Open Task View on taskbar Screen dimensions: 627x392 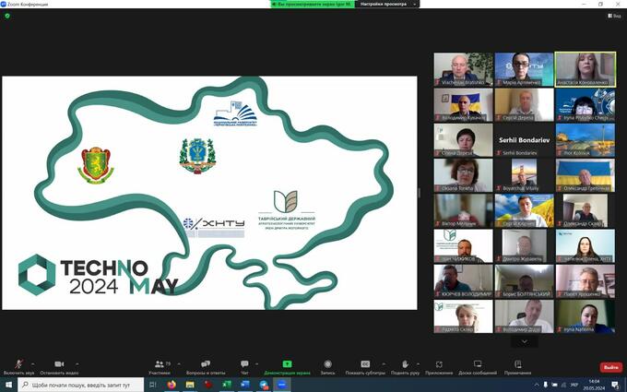click(x=152, y=385)
